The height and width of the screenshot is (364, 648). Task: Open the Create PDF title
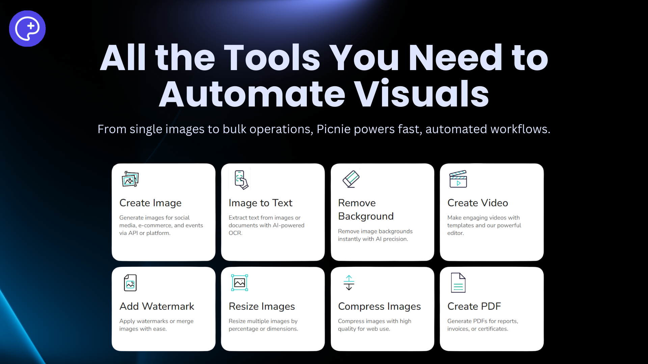click(474, 306)
